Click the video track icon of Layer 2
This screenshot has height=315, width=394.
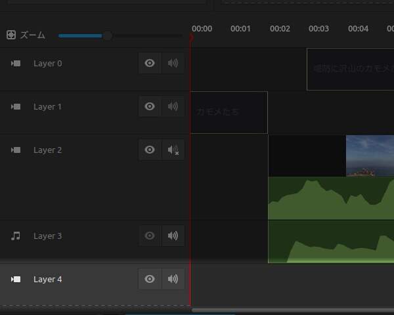click(16, 150)
